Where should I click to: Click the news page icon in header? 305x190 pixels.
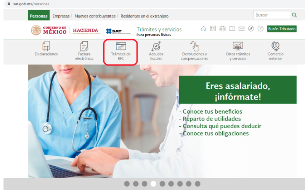click(x=213, y=29)
